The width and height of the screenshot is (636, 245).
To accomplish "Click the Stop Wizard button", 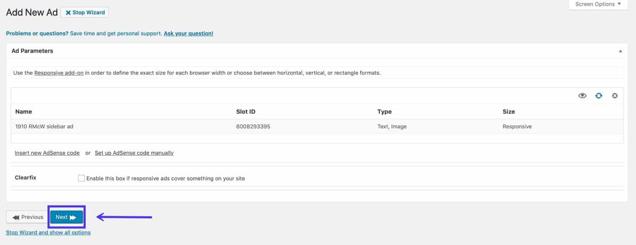I will coord(85,13).
